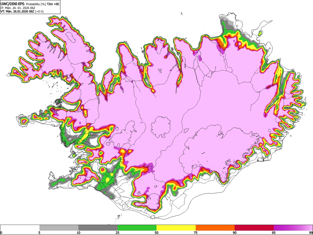Image resolution: width=313 pixels, height=235 pixels.
Task: Select the orange 75-90 legend band
Action: pyautogui.click(x=215, y=228)
